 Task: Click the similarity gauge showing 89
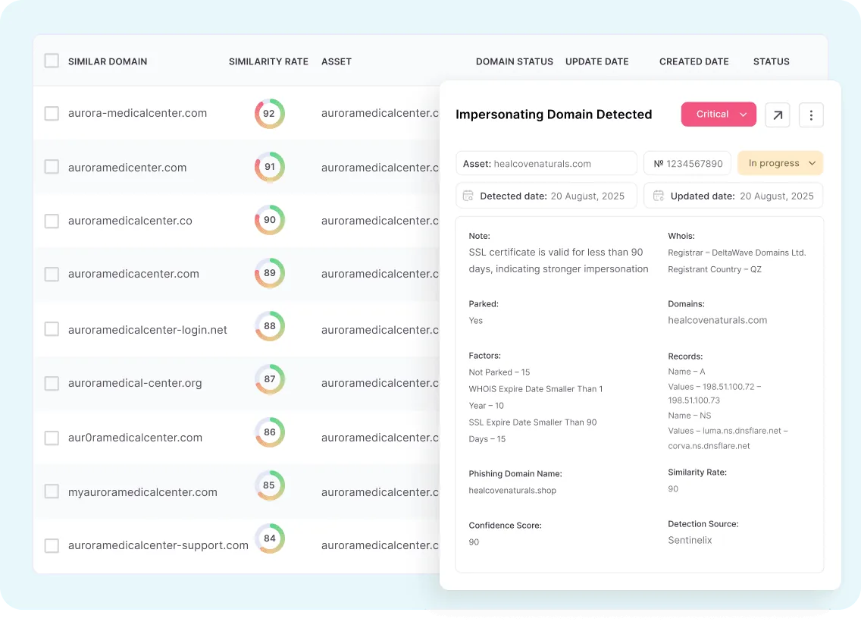pyautogui.click(x=269, y=273)
